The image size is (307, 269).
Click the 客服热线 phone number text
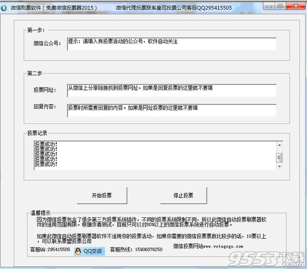(148, 250)
